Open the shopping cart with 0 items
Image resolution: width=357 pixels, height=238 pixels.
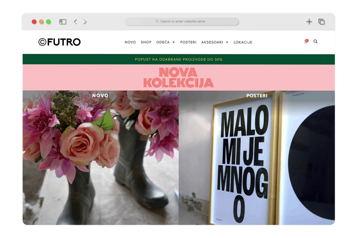pyautogui.click(x=305, y=42)
